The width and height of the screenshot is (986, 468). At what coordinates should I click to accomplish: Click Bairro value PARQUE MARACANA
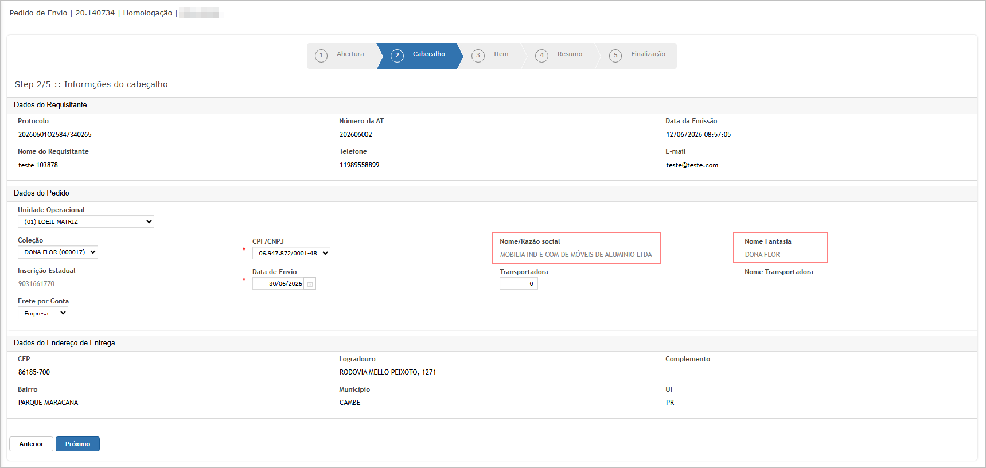48,403
